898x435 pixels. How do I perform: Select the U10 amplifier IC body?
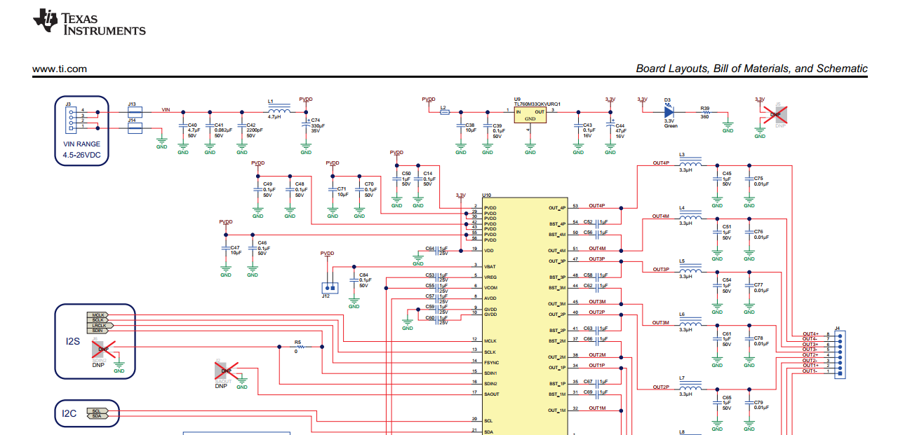[x=524, y=316]
